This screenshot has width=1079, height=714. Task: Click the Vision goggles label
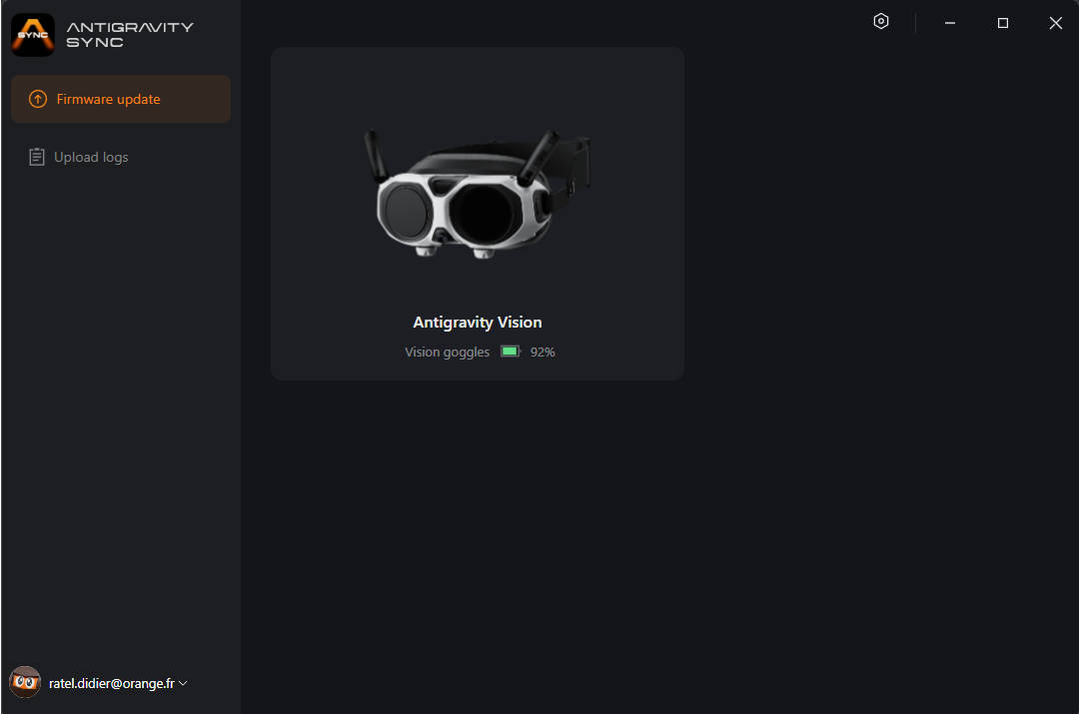pyautogui.click(x=447, y=353)
